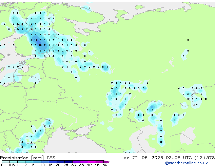The width and height of the screenshot is (215, 166).
Task: Click the 10–15 mm legend color swatch
Action: click(45, 162)
